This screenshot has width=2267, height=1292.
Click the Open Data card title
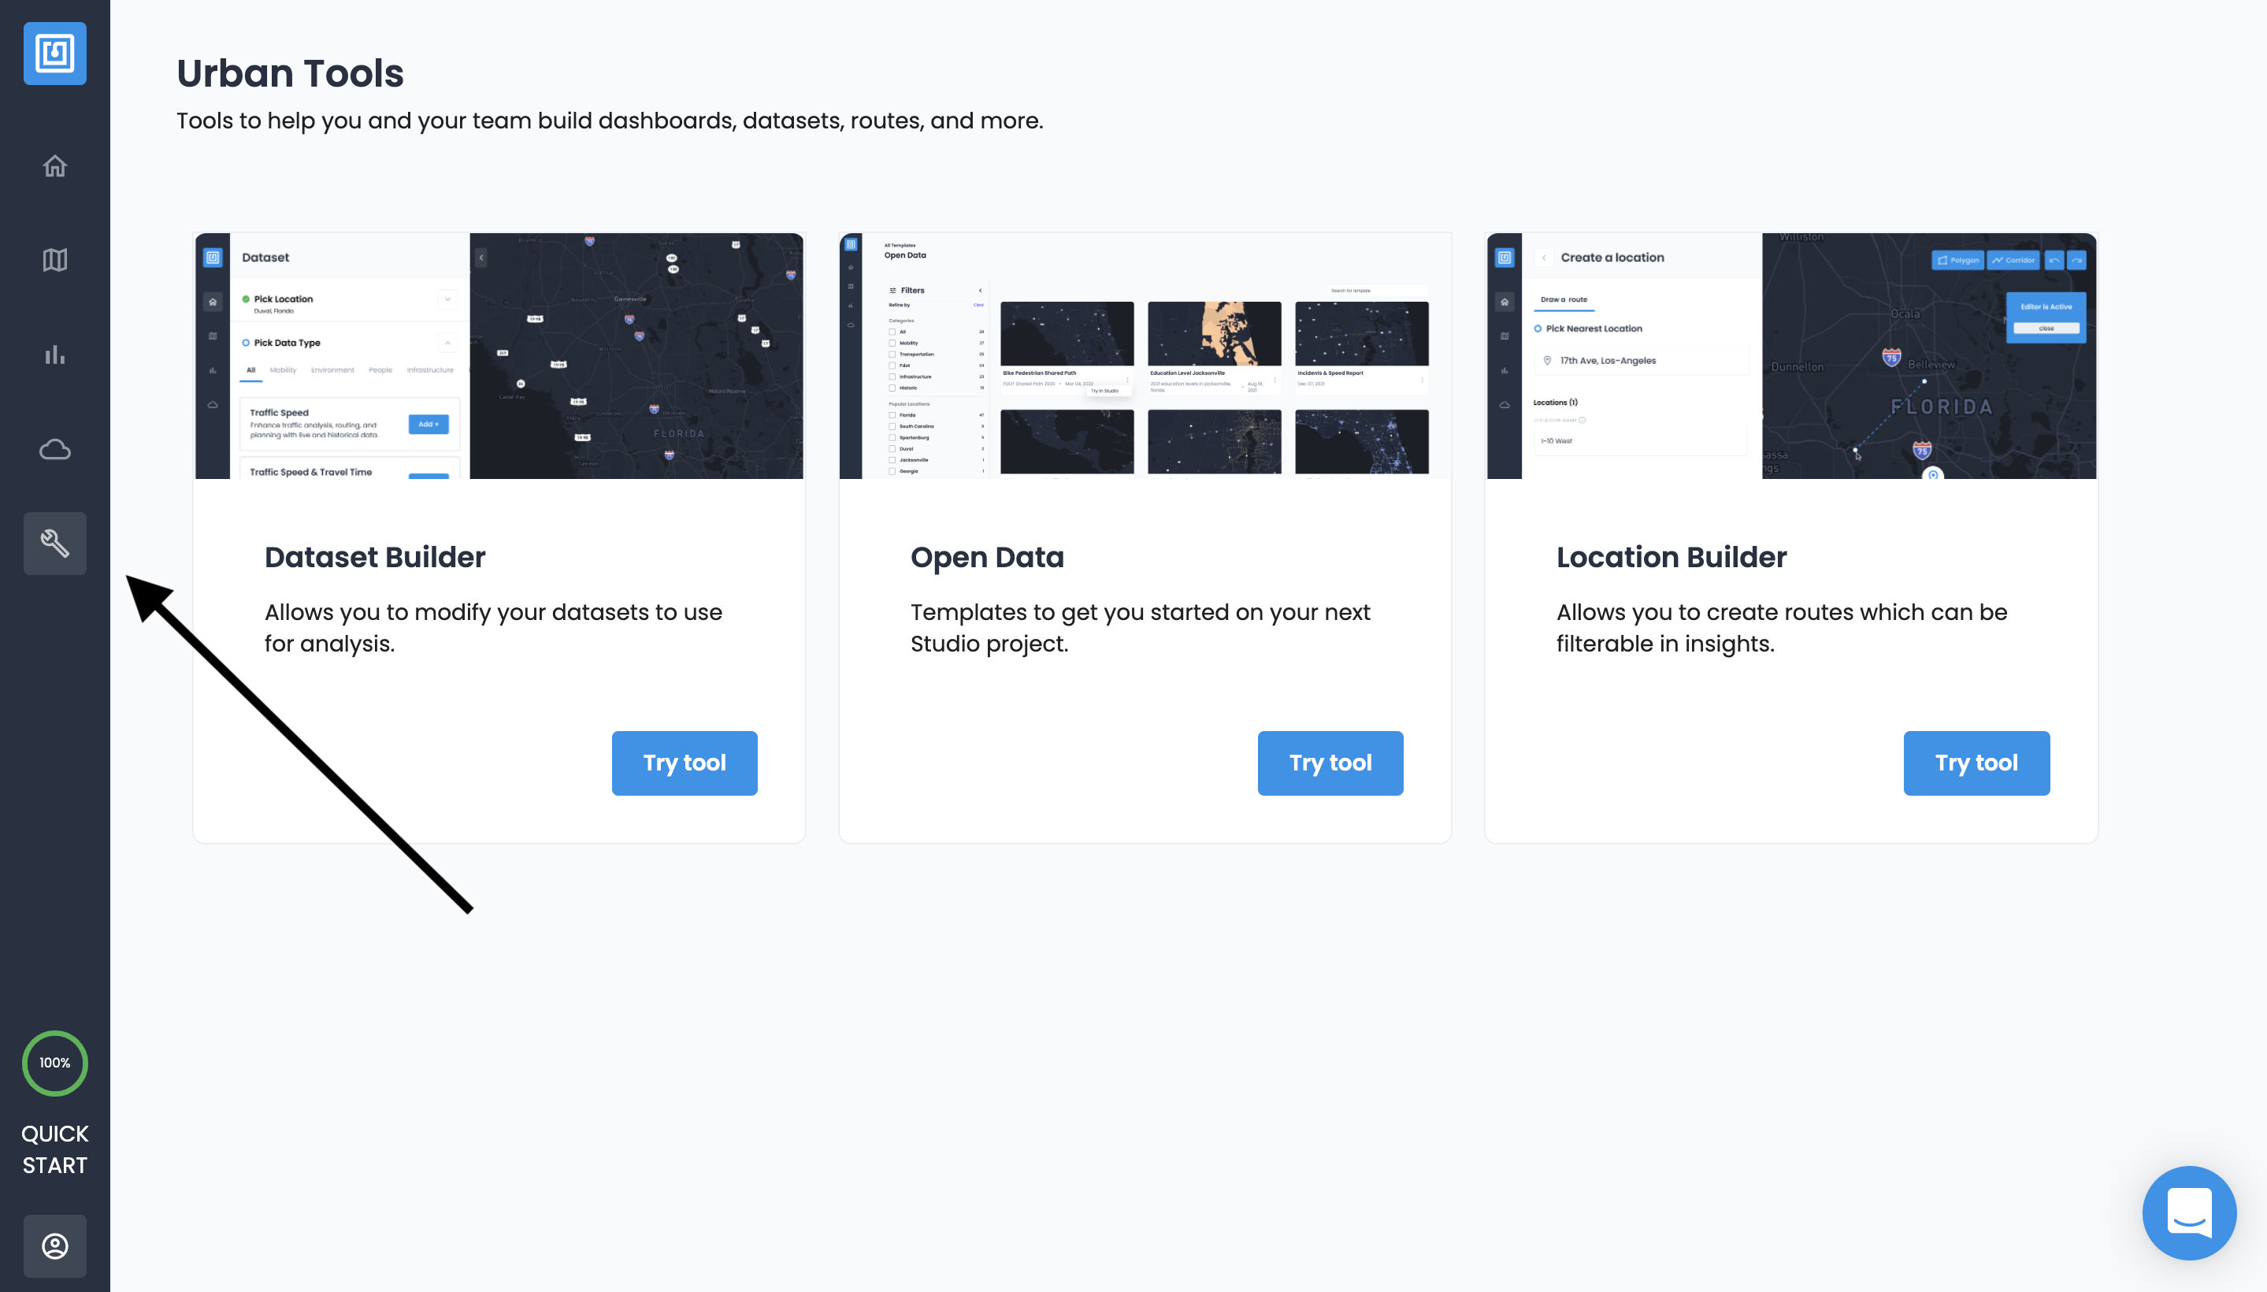tap(987, 557)
